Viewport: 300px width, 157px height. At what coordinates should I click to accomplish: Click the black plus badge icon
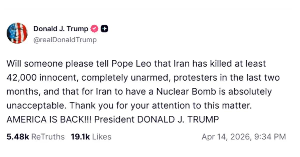coord(104,29)
